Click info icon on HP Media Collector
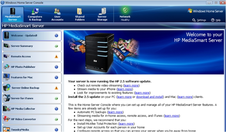The image size is (226, 132). (x=56, y=109)
